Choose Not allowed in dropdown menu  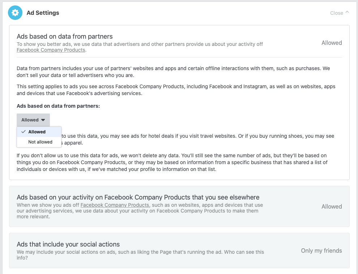(39, 142)
